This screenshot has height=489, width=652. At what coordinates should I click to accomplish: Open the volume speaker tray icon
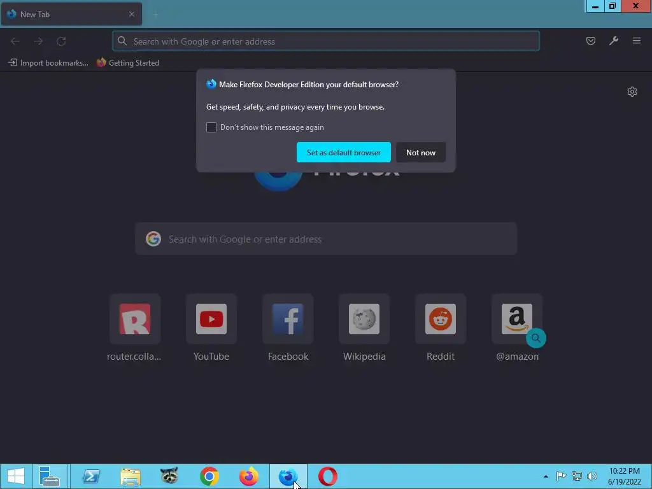coord(592,476)
